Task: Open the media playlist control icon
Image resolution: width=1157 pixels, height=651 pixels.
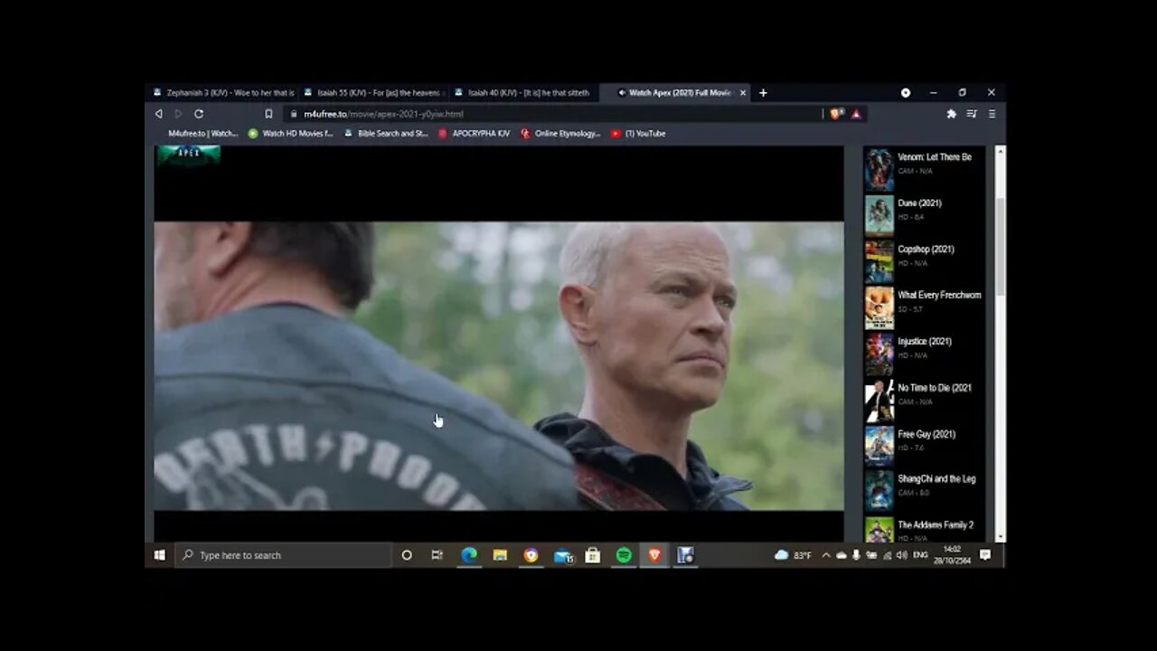Action: tap(972, 114)
